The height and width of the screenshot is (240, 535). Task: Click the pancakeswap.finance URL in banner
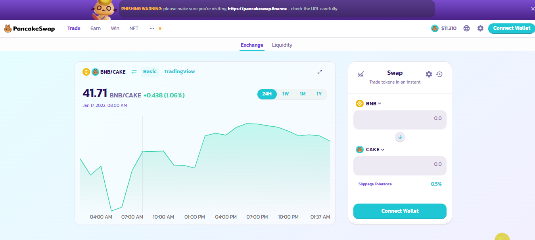(257, 9)
